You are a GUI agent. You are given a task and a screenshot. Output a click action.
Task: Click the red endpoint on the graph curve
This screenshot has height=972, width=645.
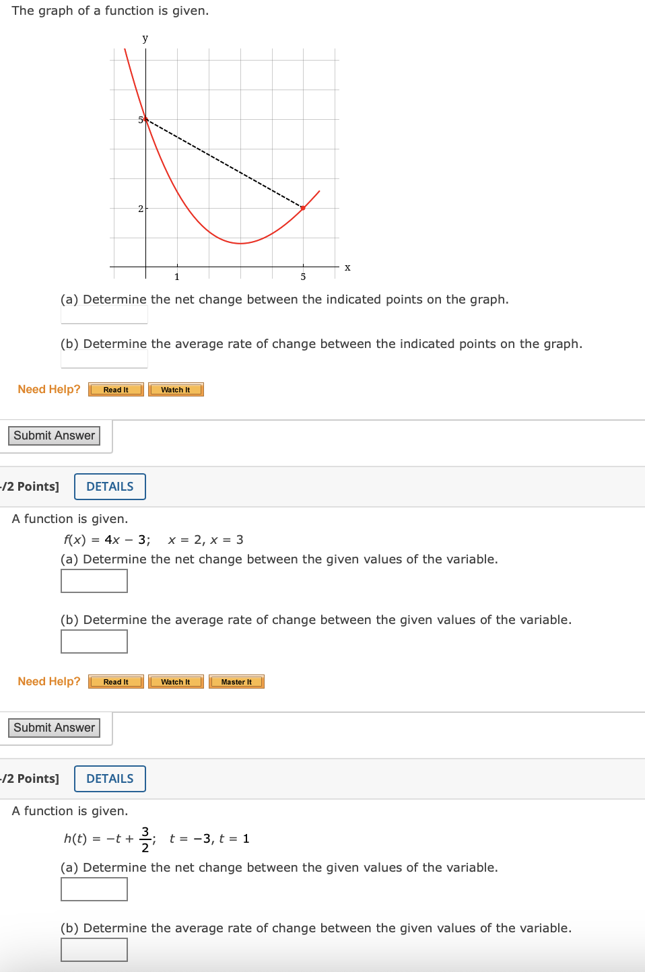point(303,207)
